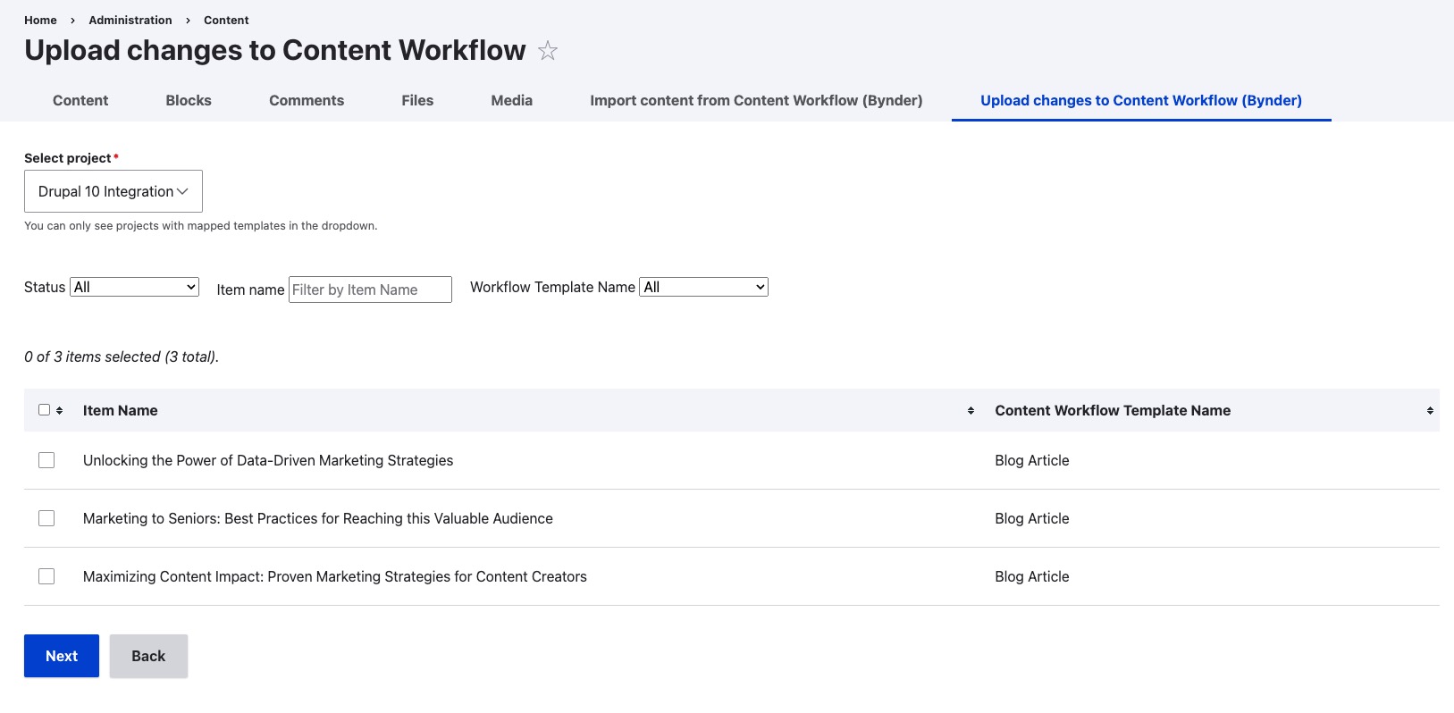Click Blog Article in Maximizing Content row

pyautogui.click(x=1032, y=576)
